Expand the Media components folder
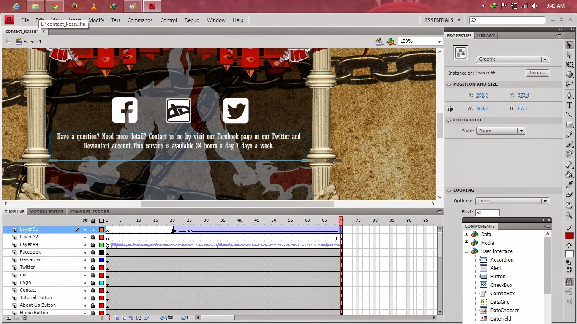Image resolution: width=577 pixels, height=324 pixels. [x=466, y=243]
